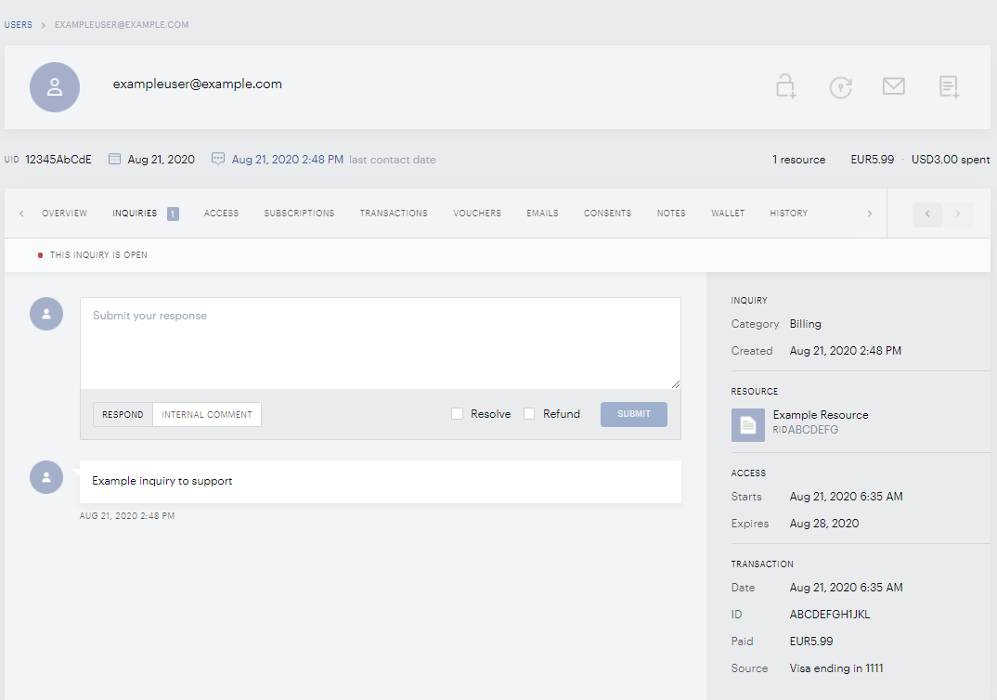This screenshot has height=700, width=997.
Task: Click the Paid EUR5.99 transaction value
Action: (x=810, y=641)
